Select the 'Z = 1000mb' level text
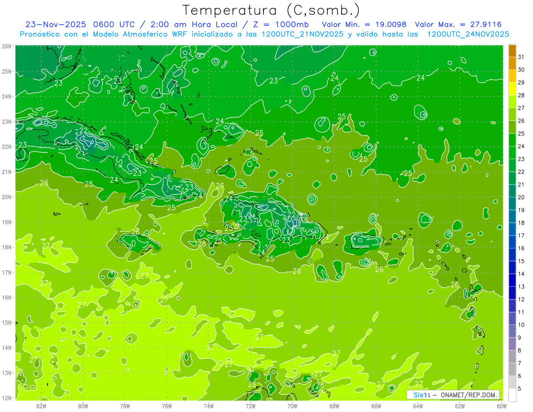 point(280,25)
